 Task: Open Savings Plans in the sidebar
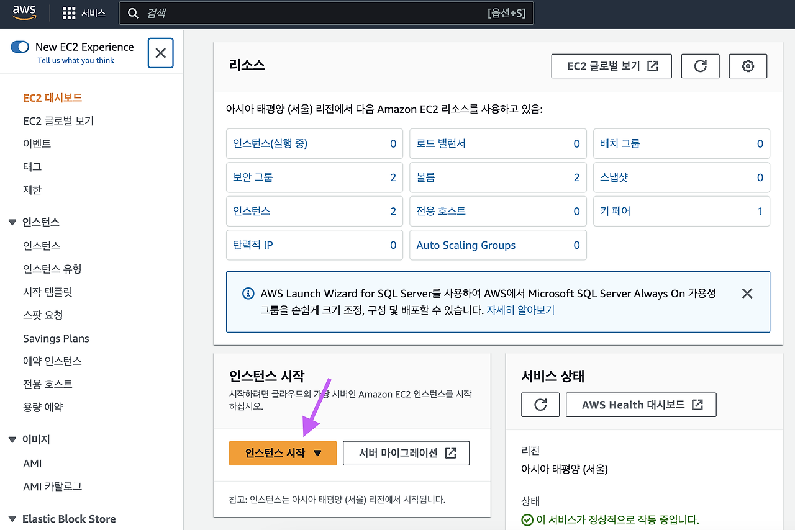(56, 338)
